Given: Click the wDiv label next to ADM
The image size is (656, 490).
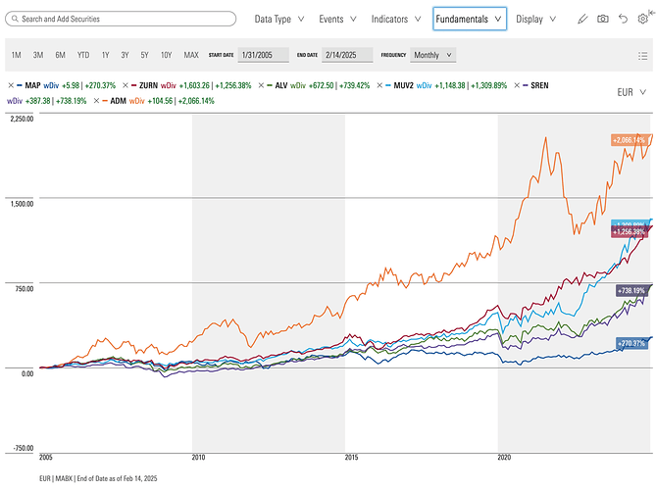Looking at the screenshot, I should 137,101.
